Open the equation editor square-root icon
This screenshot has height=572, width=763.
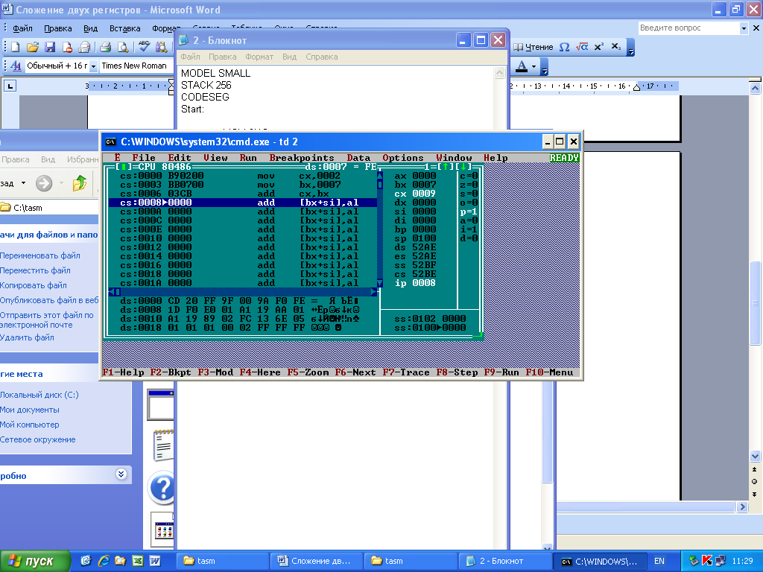582,47
